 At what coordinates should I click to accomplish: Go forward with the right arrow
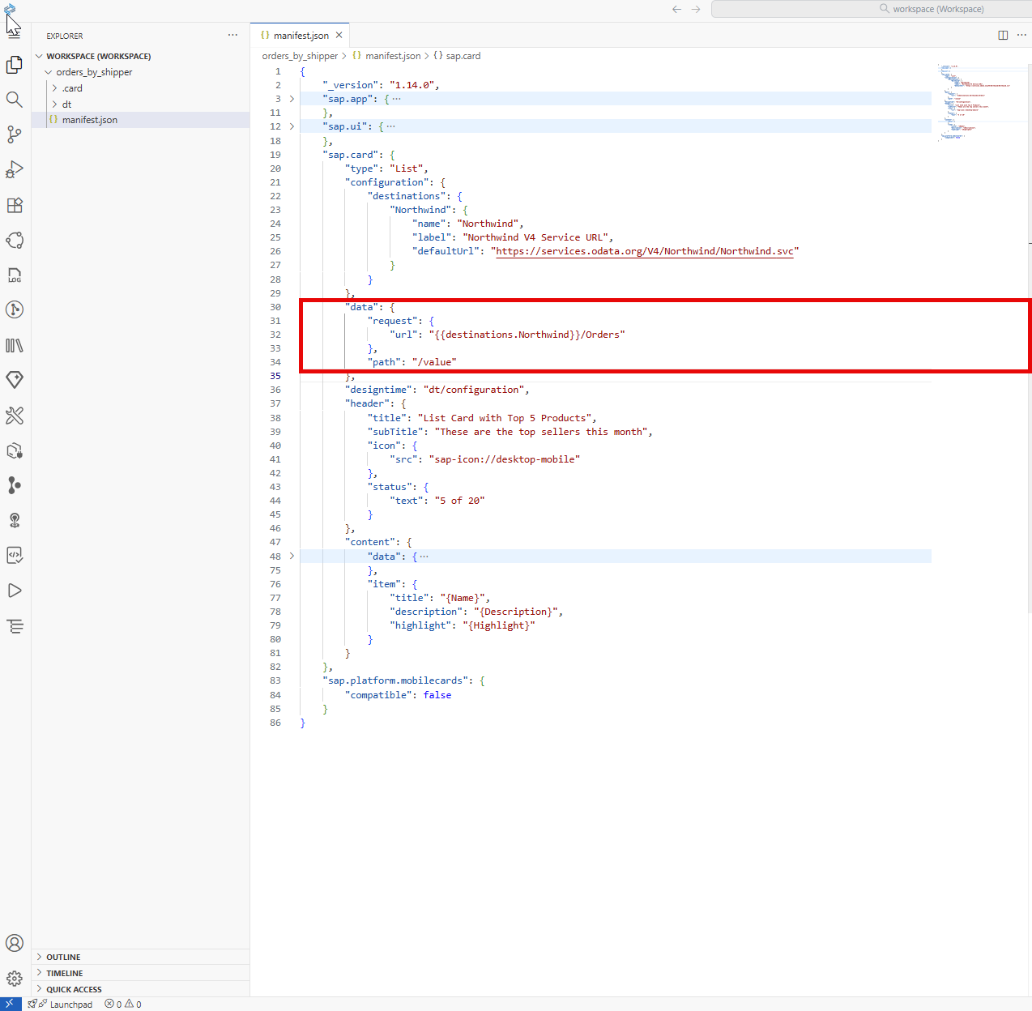(696, 9)
